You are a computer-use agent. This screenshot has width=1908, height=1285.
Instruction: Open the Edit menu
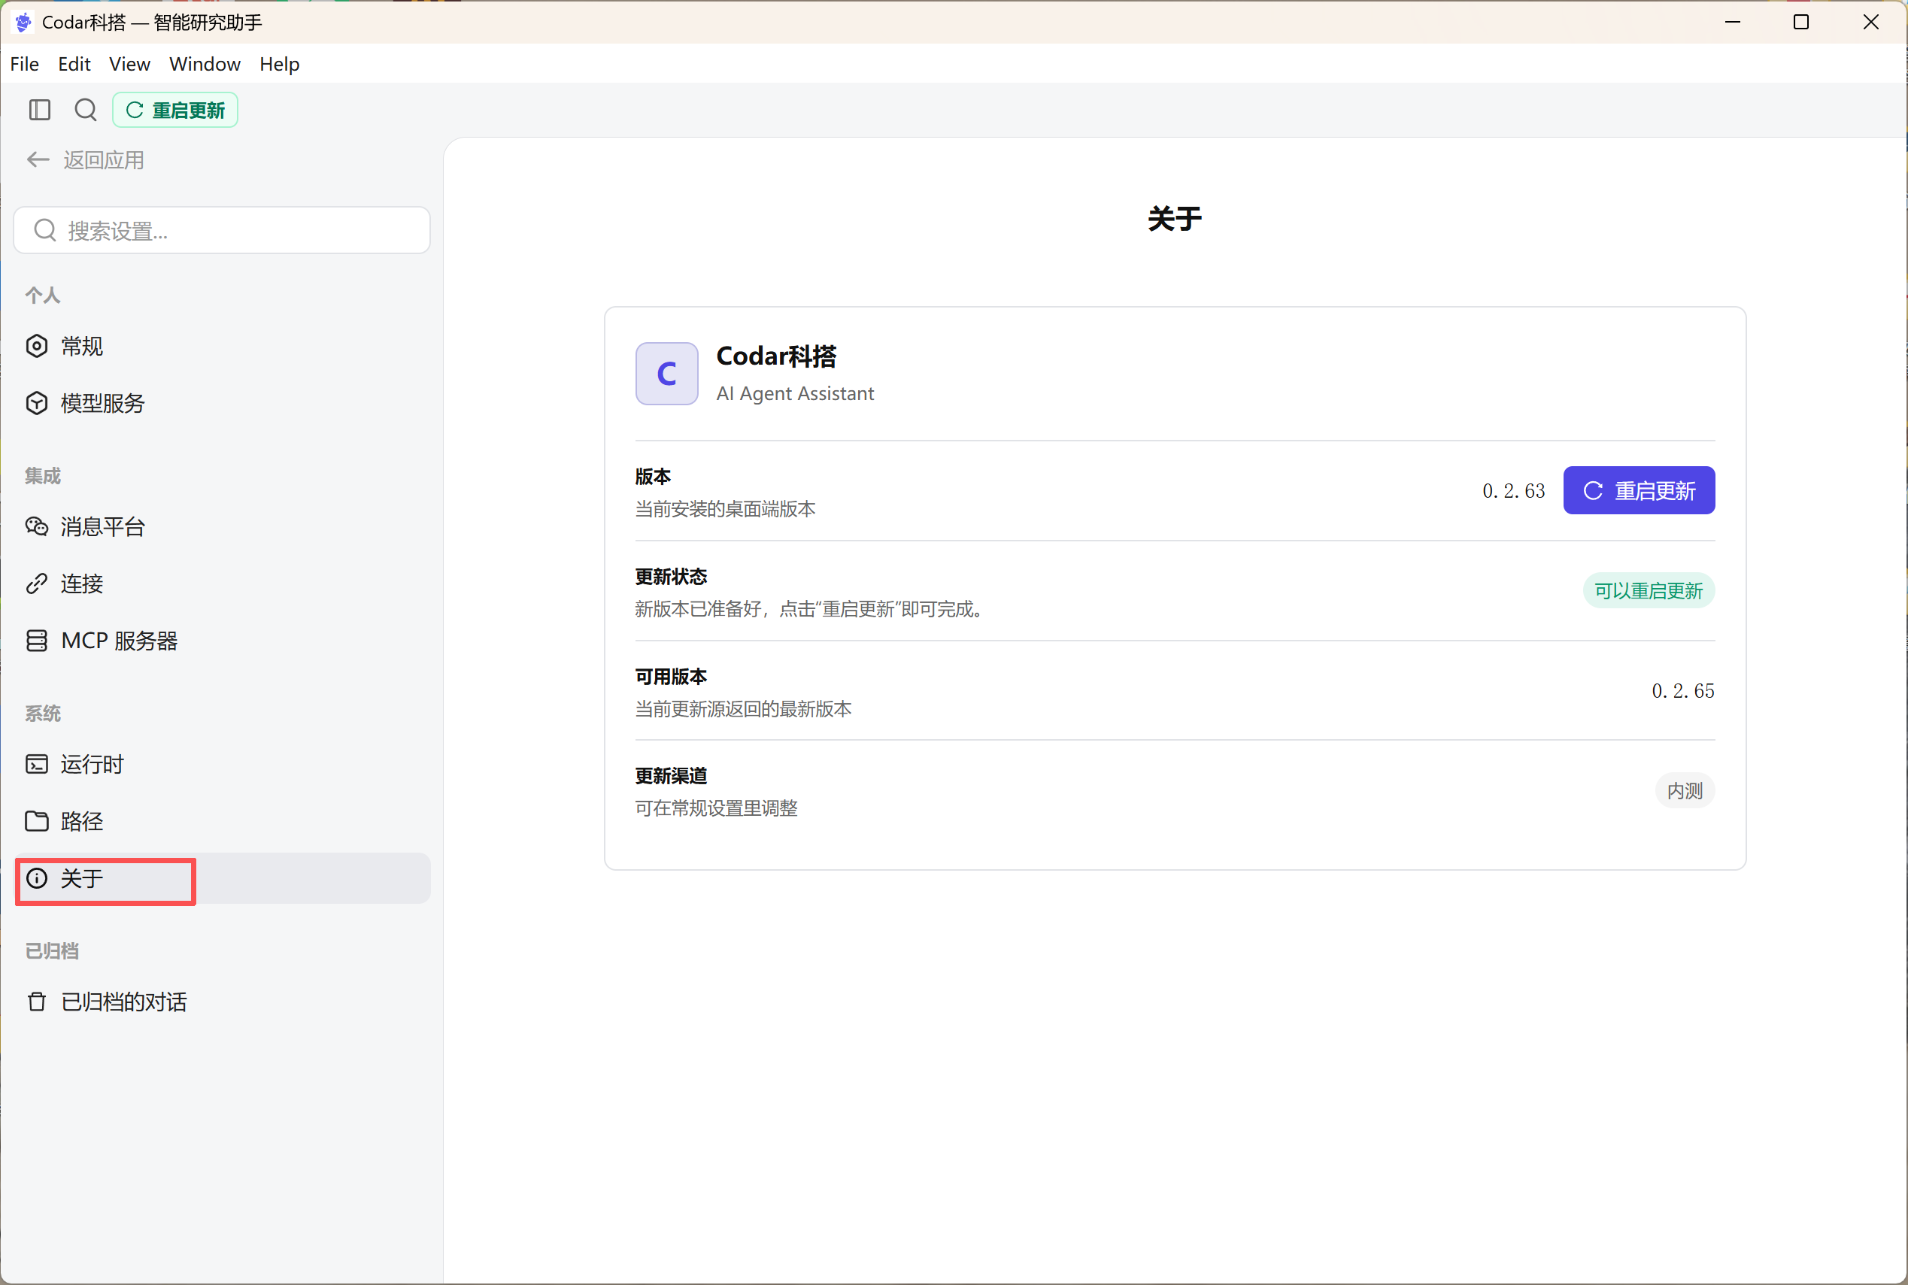[74, 64]
